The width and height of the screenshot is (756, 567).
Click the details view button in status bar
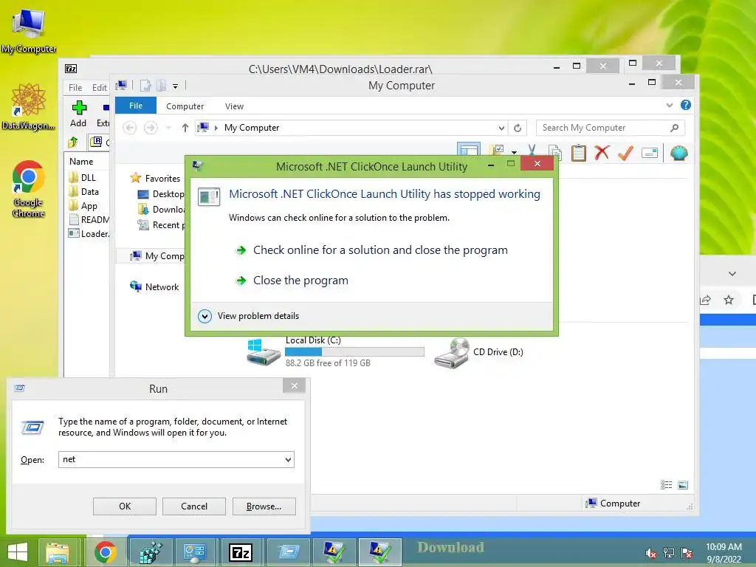point(667,485)
